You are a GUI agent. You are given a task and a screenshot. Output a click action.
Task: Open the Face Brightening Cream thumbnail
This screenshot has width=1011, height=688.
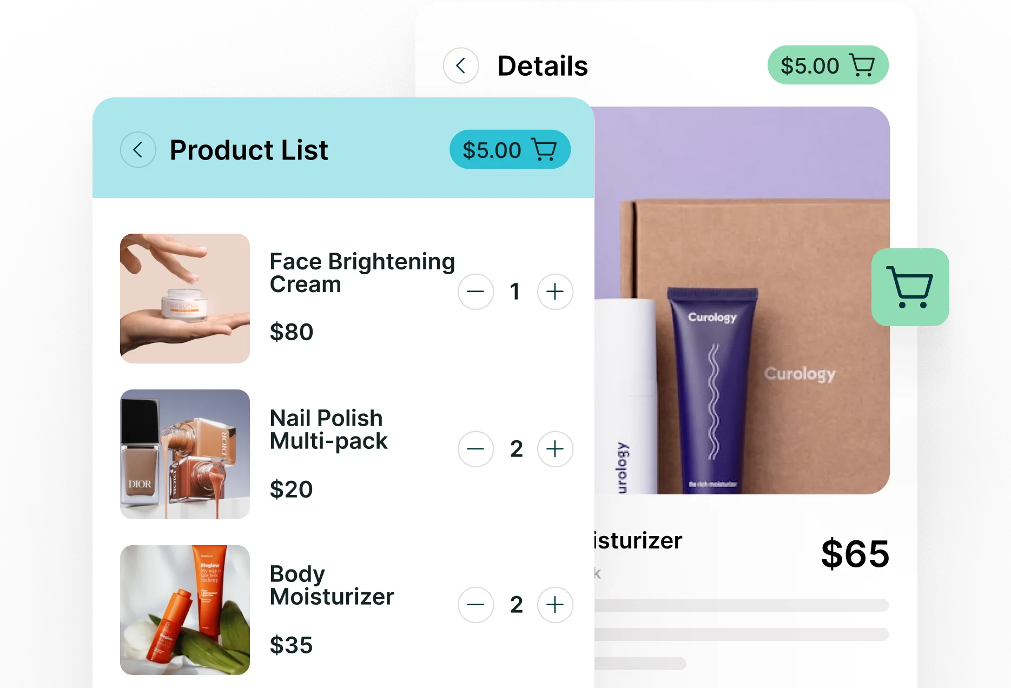pos(185,299)
